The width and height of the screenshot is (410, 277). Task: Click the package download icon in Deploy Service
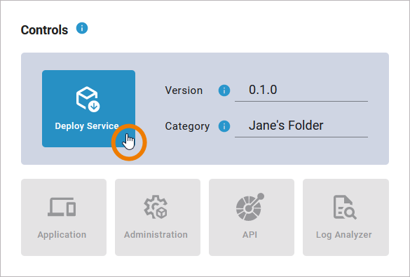coord(88,99)
